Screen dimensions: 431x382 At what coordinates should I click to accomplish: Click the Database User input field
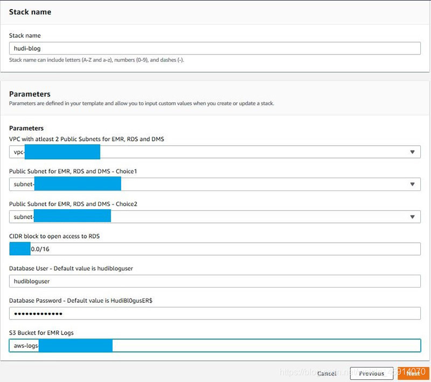pos(214,281)
